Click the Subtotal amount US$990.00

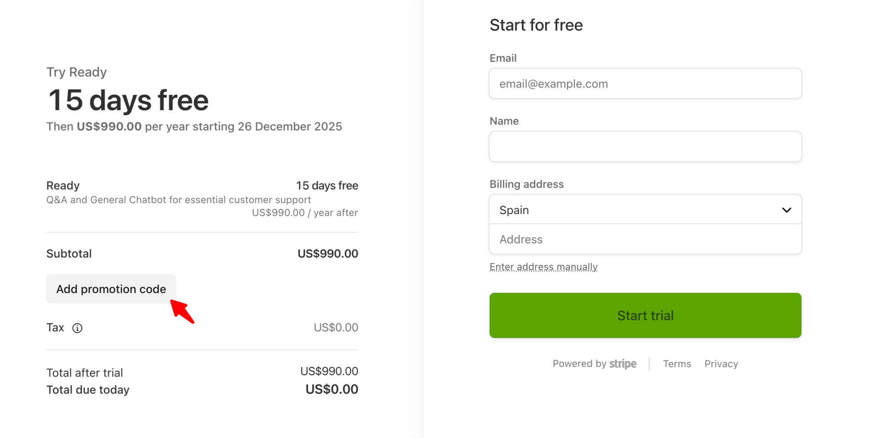[328, 254]
